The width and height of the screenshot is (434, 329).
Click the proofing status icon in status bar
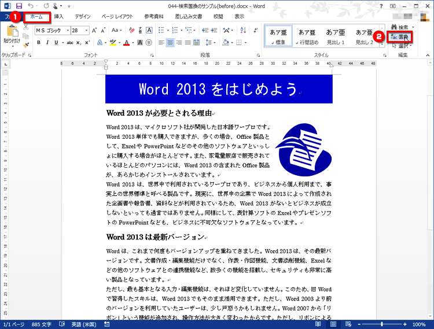pyautogui.click(x=62, y=324)
